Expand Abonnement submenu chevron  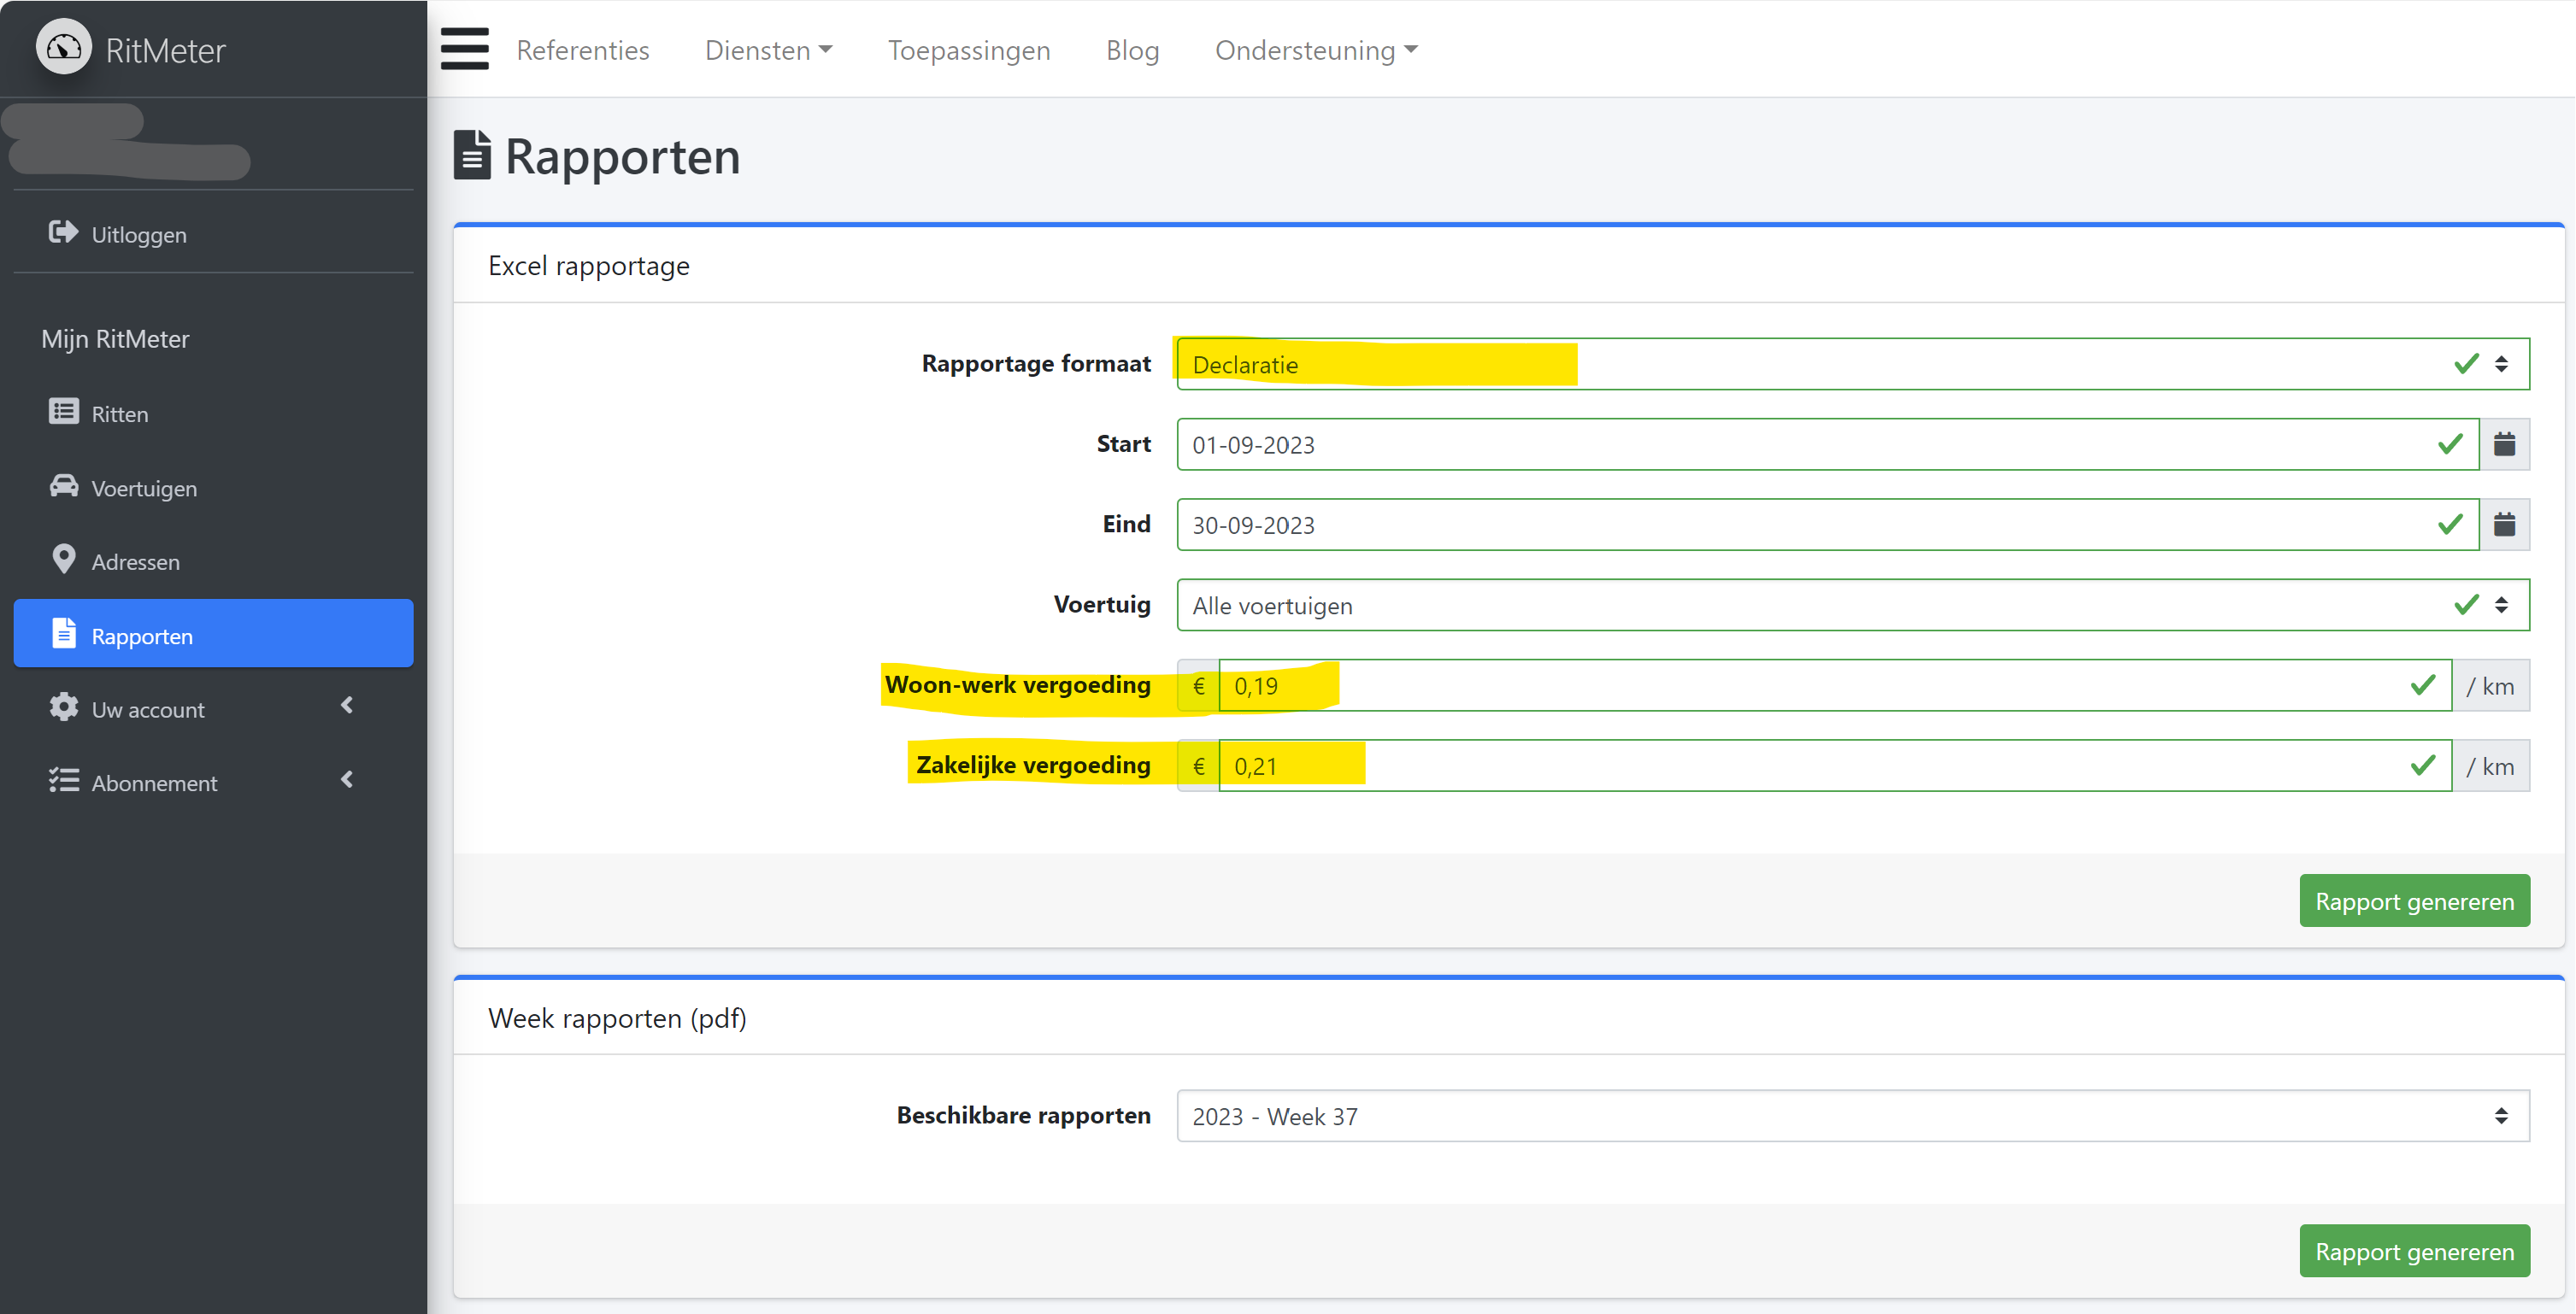(x=347, y=780)
